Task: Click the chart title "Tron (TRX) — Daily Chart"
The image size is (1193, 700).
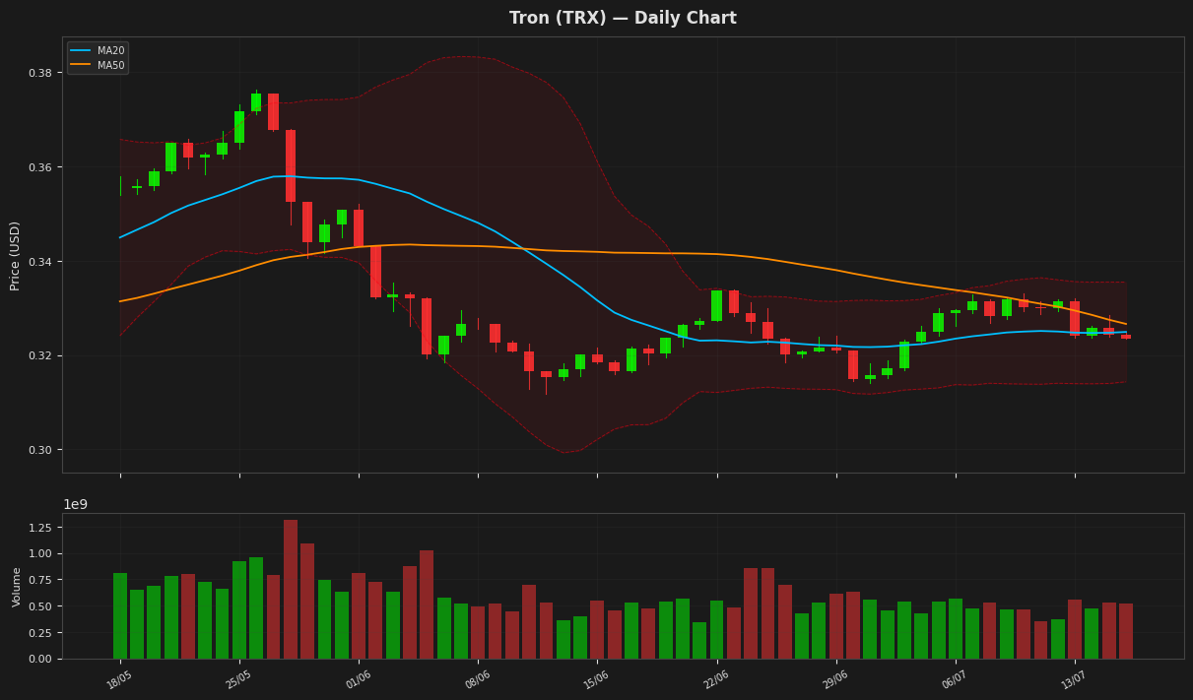Action: [623, 19]
